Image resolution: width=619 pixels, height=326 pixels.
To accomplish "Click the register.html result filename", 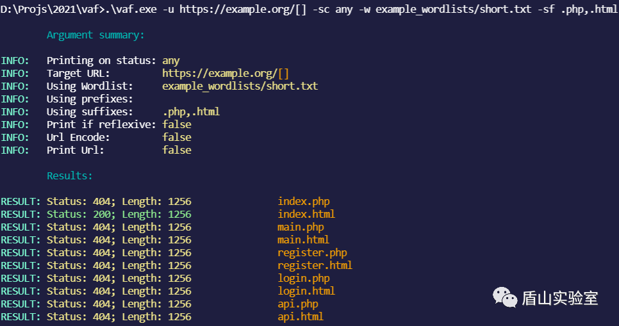I will pyautogui.click(x=315, y=265).
